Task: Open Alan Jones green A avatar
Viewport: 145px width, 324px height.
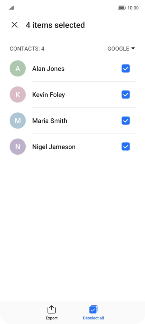Action: pyautogui.click(x=18, y=68)
